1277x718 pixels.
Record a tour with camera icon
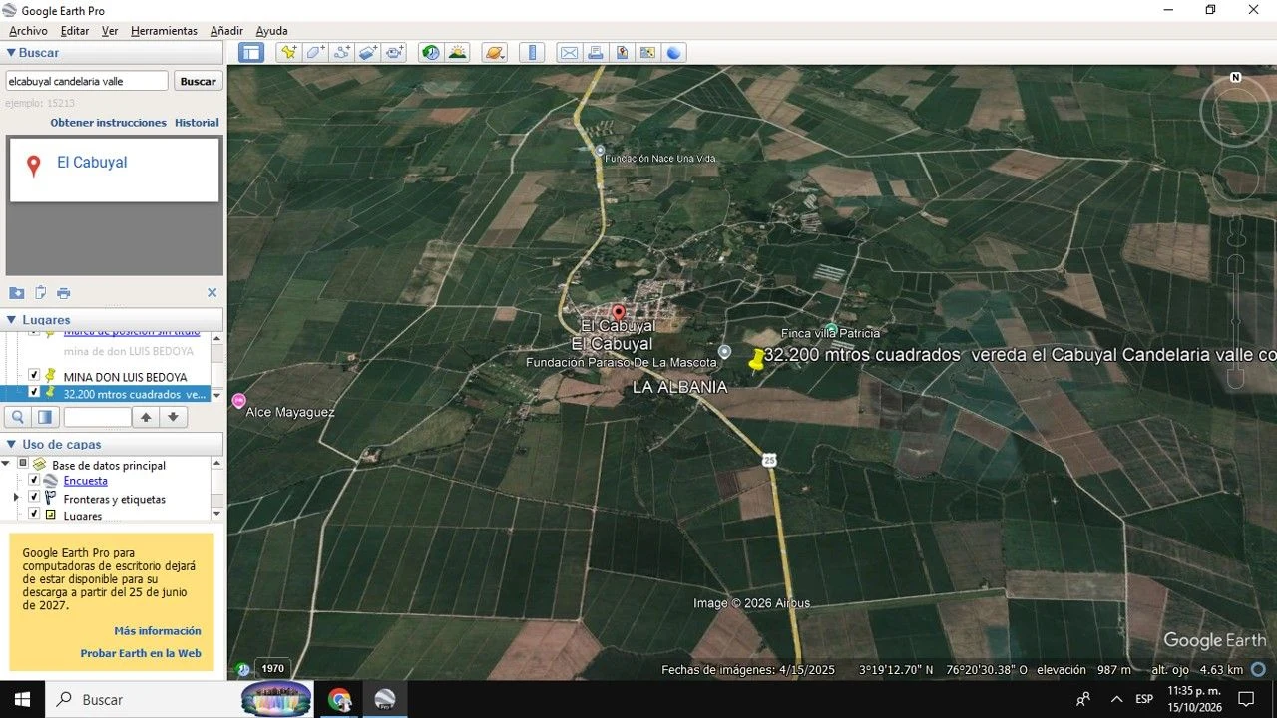(x=395, y=52)
